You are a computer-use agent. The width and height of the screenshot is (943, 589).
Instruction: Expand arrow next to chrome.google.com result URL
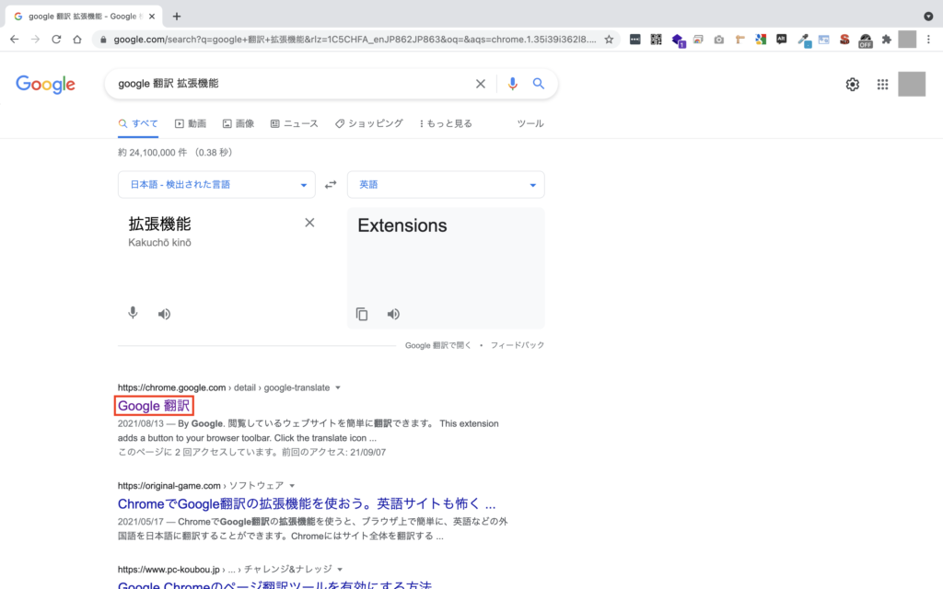(338, 387)
